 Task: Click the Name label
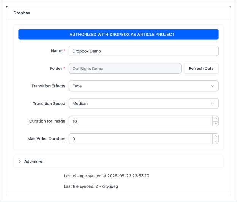(56, 51)
